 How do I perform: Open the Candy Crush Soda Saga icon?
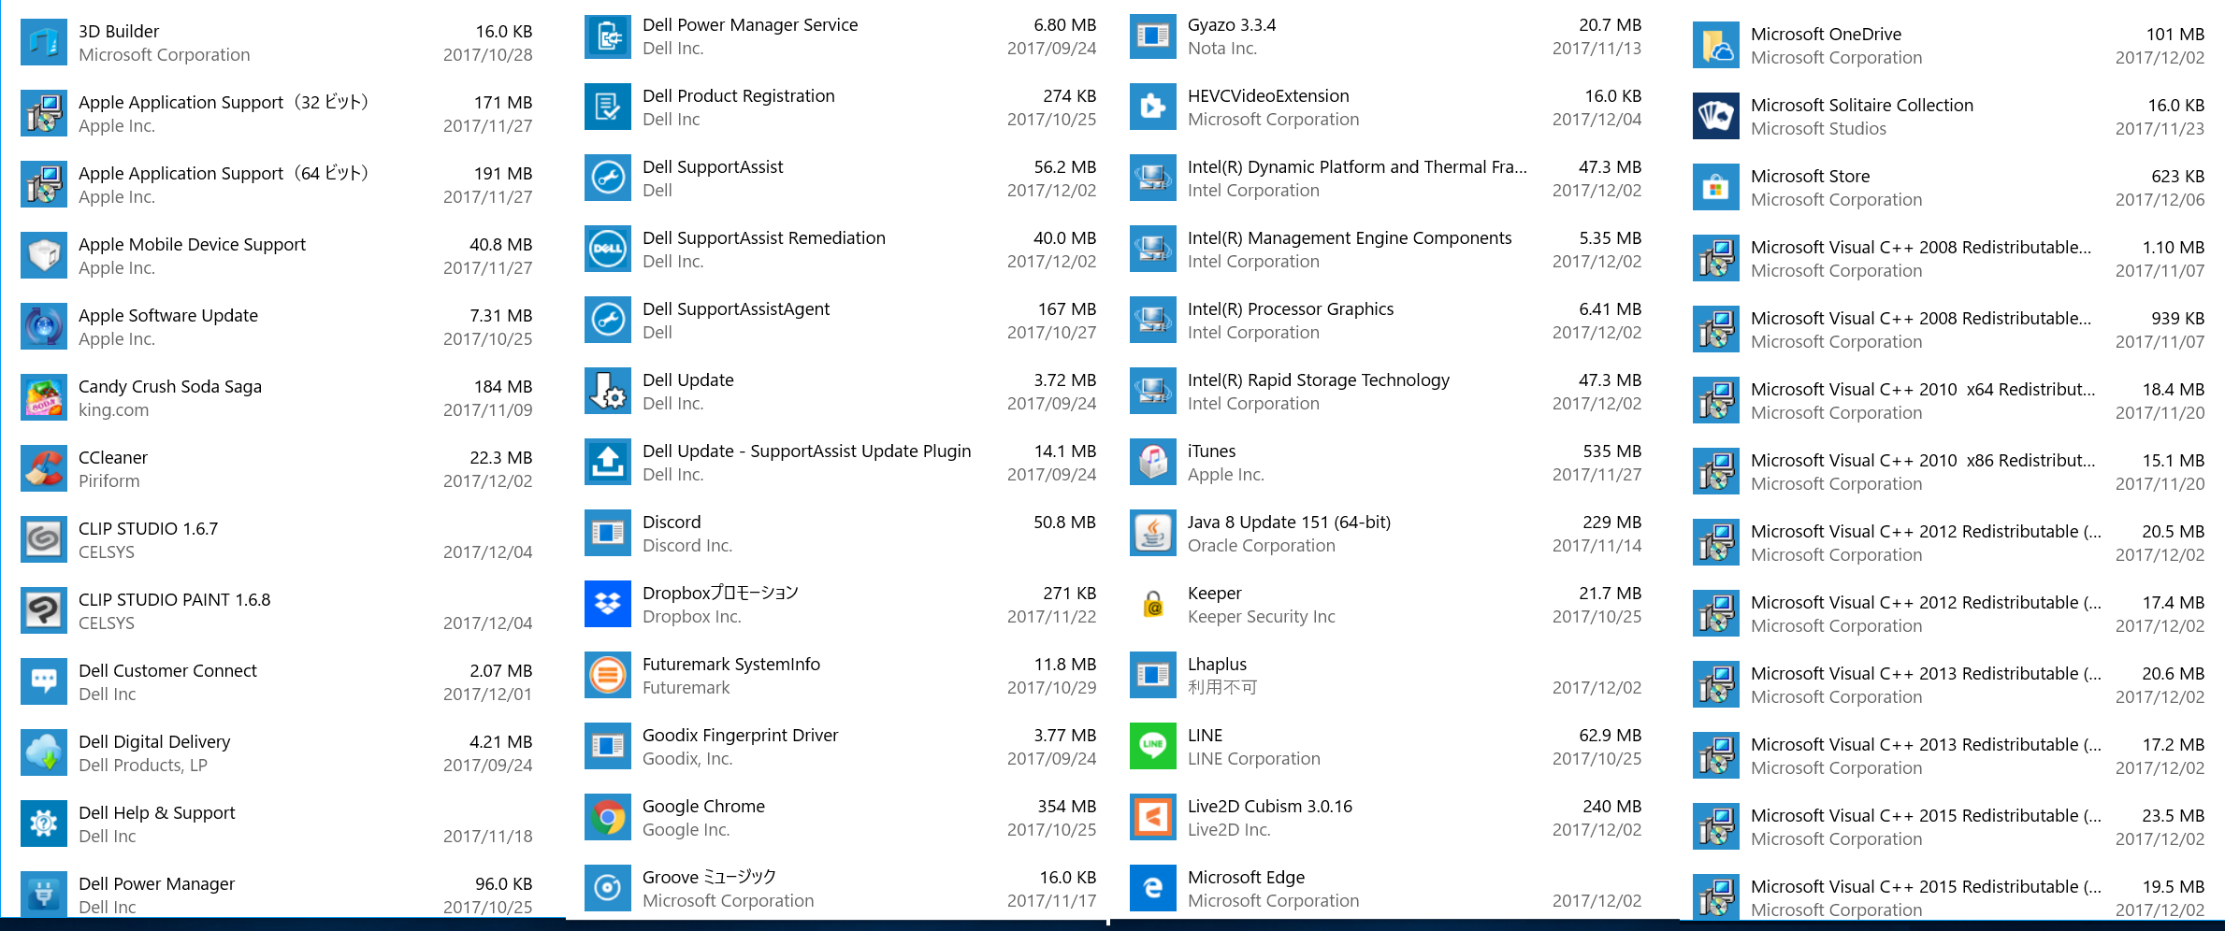44,397
